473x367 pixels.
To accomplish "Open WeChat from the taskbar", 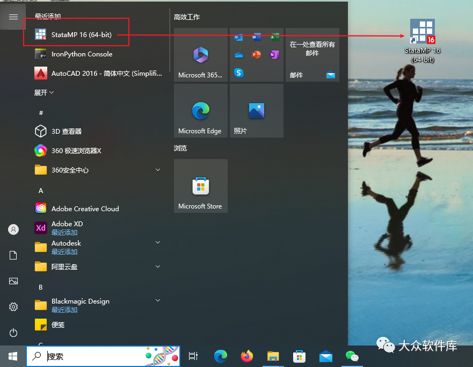I will [x=352, y=356].
